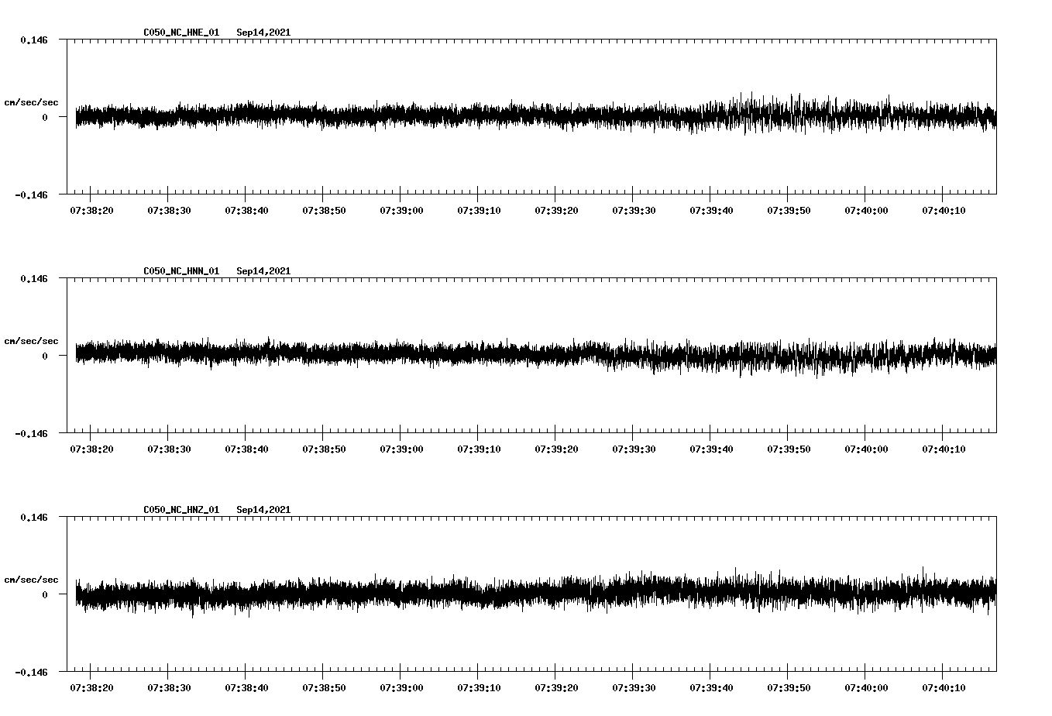Click the 07:40:10 time label under HNE plot
This screenshot has width=1052, height=716.
944,211
